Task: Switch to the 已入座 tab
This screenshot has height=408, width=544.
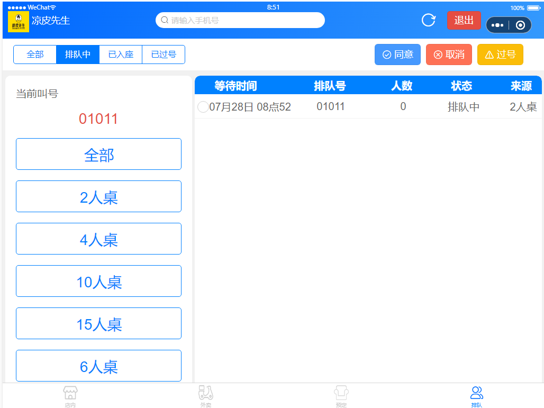Action: coord(121,55)
